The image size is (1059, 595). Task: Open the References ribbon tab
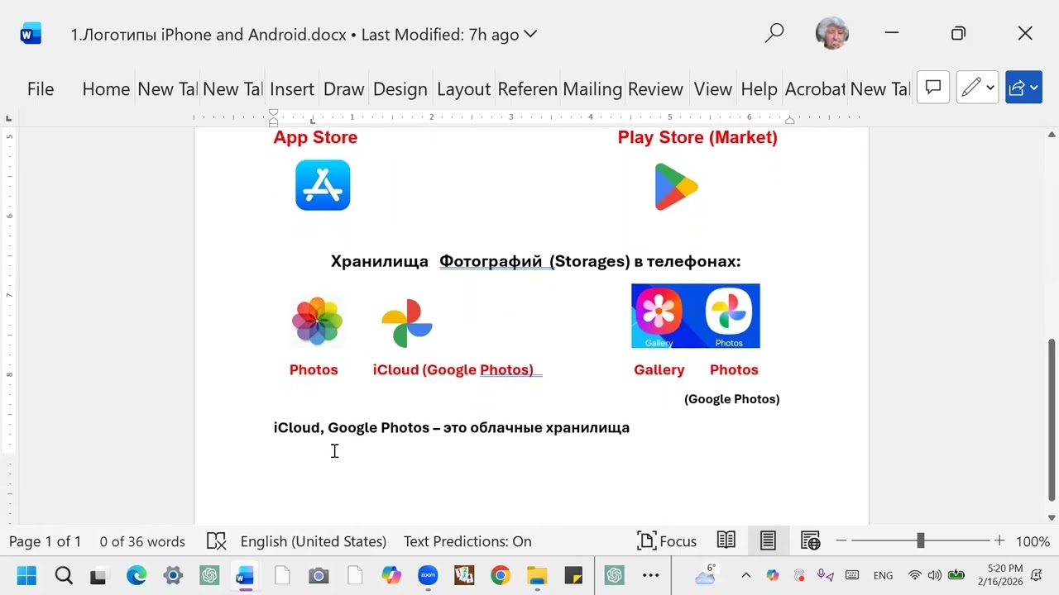click(x=527, y=88)
